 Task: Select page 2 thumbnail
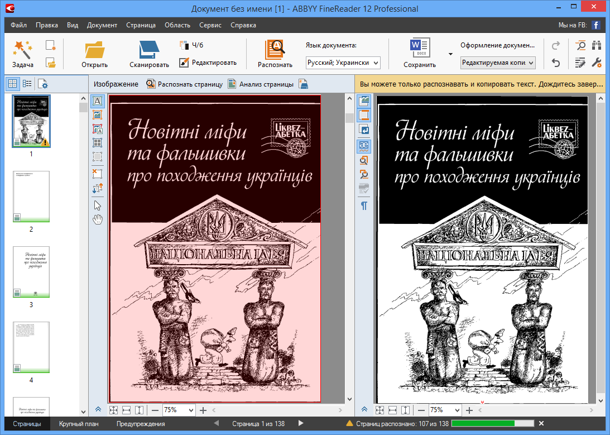[x=31, y=197]
